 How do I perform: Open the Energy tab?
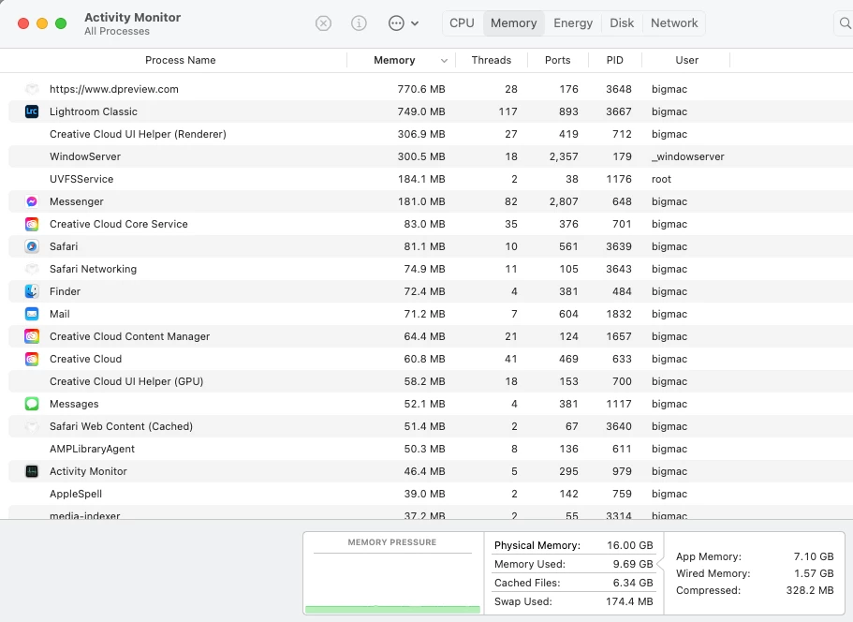point(573,22)
